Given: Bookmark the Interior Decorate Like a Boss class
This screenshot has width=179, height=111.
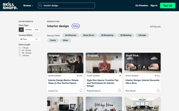Looking at the screenshot, I should (x=158, y=90).
